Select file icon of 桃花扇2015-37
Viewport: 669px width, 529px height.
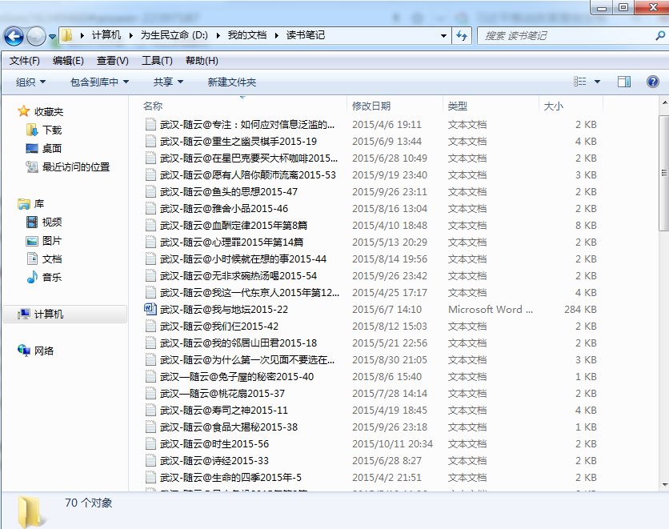click(x=150, y=393)
